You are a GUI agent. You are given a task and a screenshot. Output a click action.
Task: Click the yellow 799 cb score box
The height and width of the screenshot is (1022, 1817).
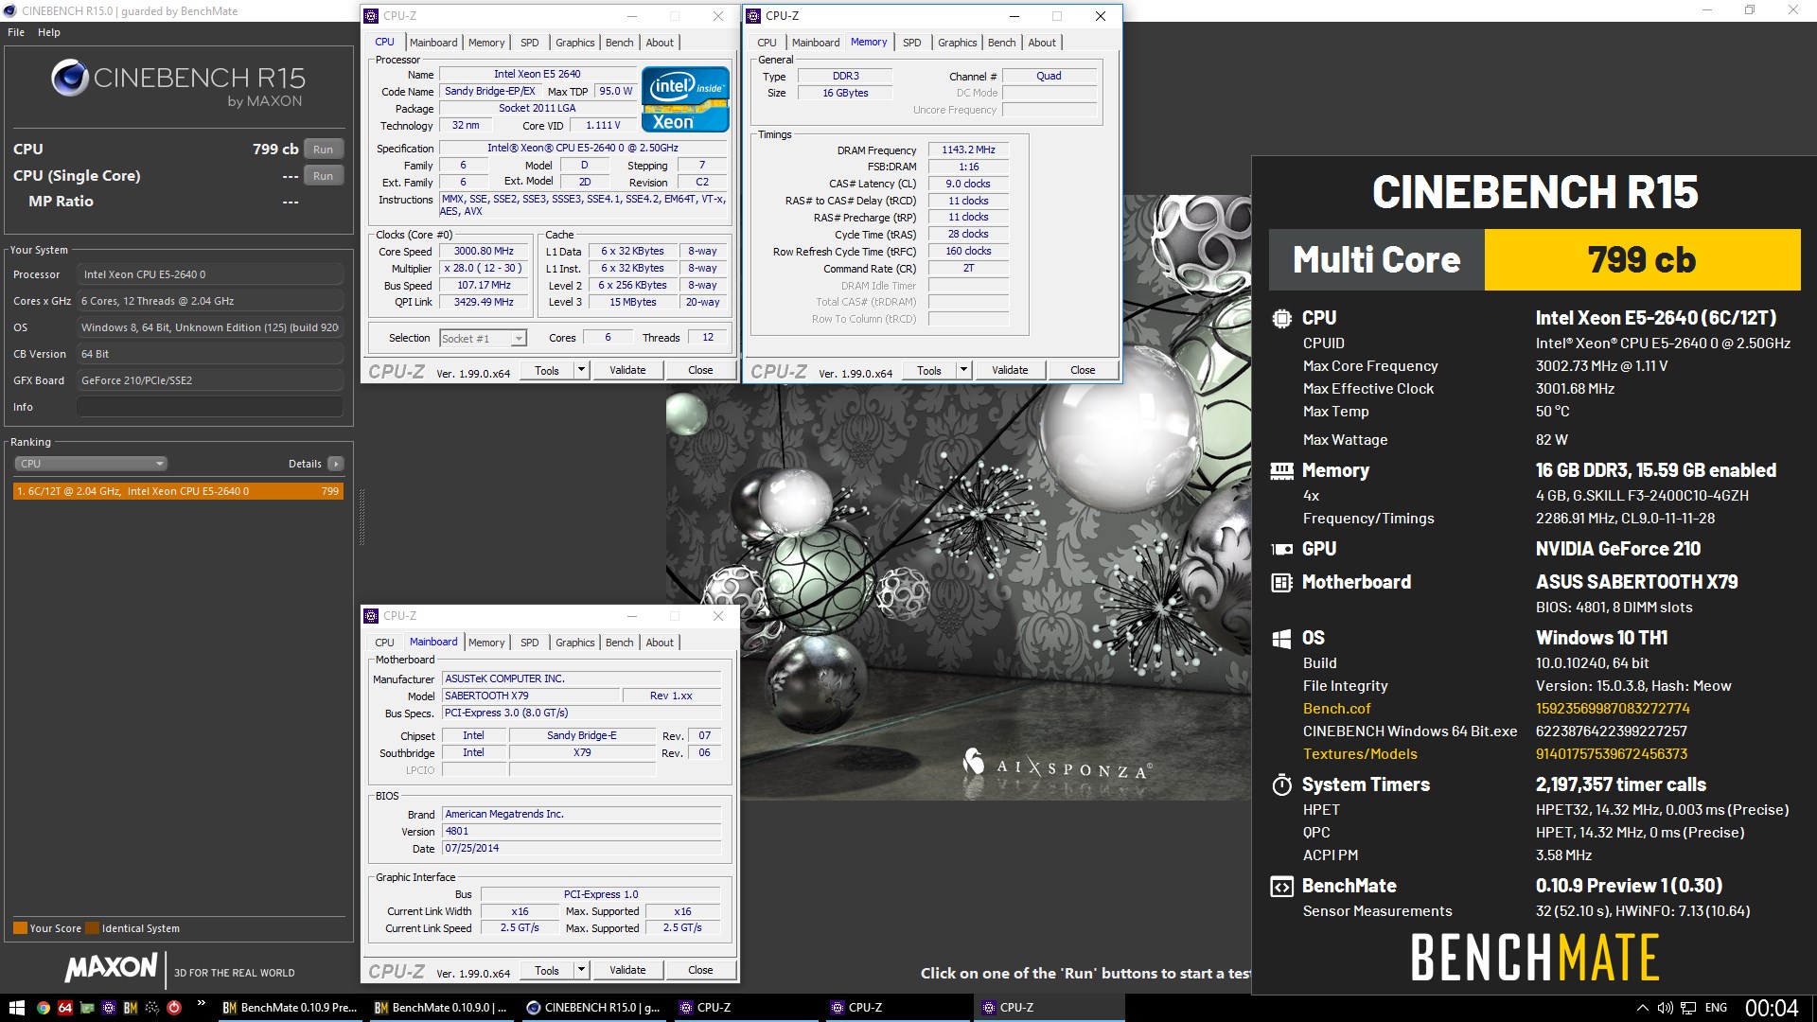(x=1642, y=259)
